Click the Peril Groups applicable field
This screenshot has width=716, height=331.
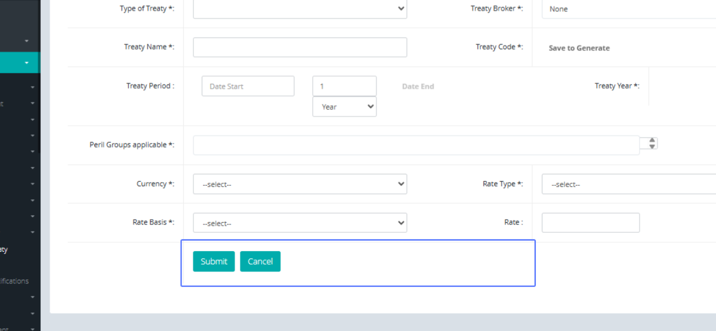416,145
